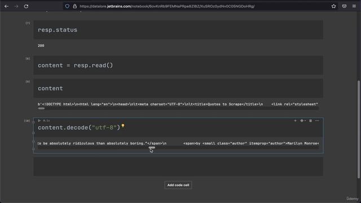The height and width of the screenshot is (203, 361).
Task: Place cursor in content = resp.read() cell
Action: click(178, 65)
